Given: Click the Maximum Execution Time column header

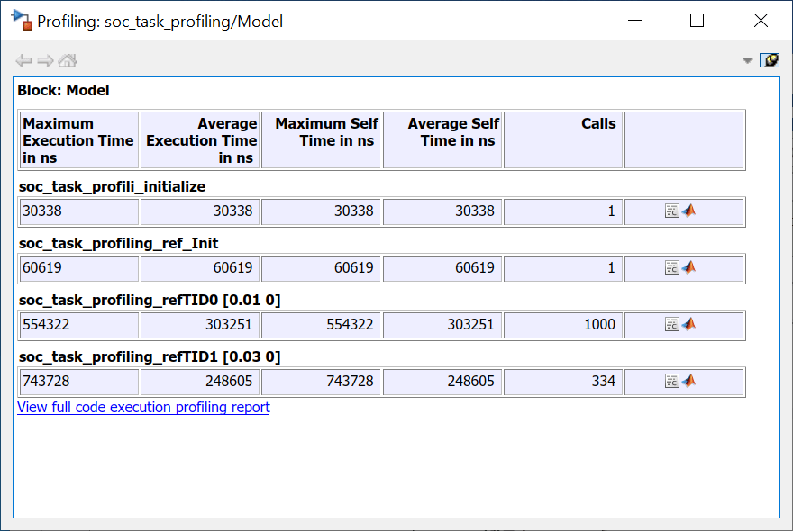Looking at the screenshot, I should pos(78,140).
